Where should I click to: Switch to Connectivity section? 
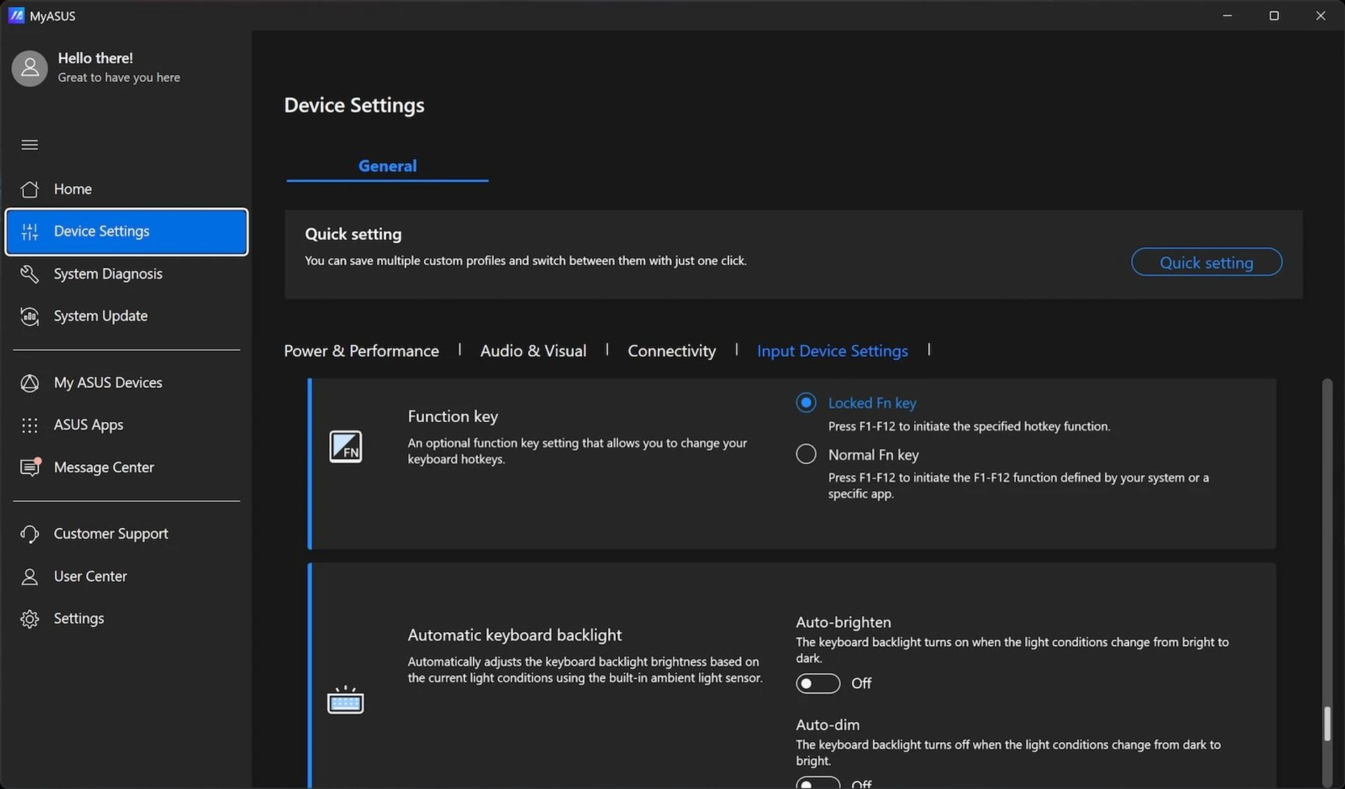pos(672,351)
